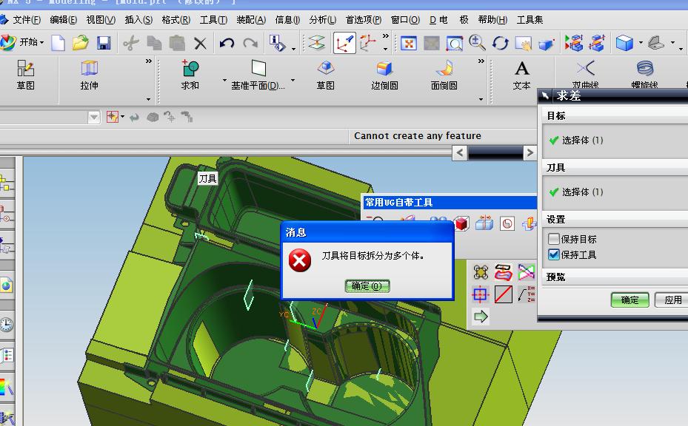The height and width of the screenshot is (426, 688).
Task: Enable the 保持目标 checkbox
Action: [x=554, y=239]
